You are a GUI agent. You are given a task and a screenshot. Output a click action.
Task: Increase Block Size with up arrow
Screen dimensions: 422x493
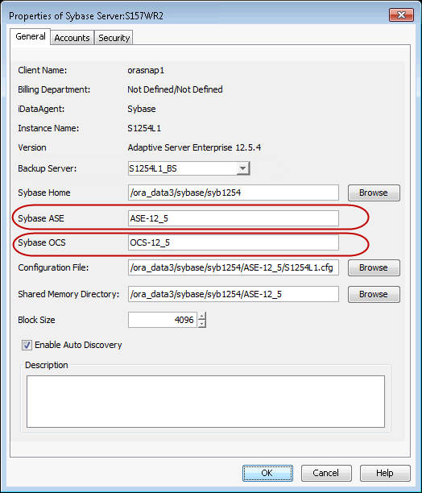[x=202, y=316]
